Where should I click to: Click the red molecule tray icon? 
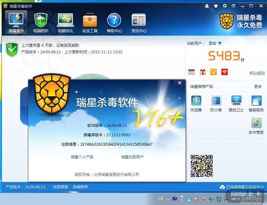click(204, 199)
